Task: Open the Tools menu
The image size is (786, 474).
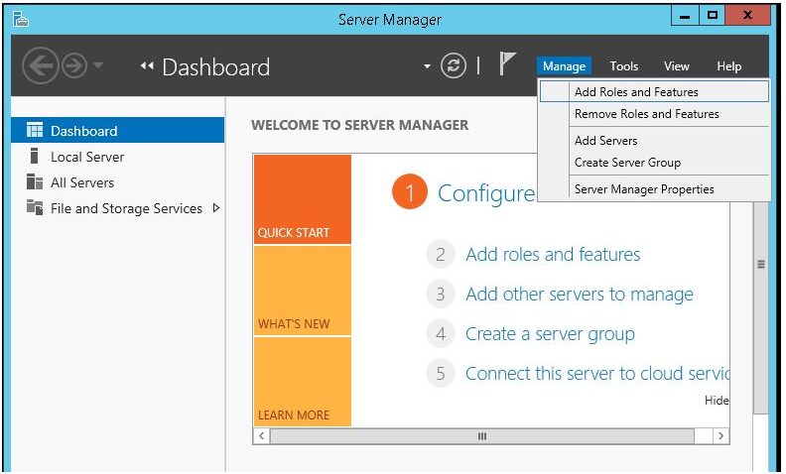Action: point(623,66)
